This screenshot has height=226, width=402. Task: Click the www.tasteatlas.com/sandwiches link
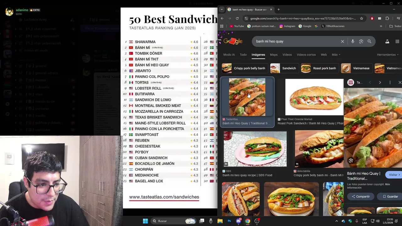point(164,197)
